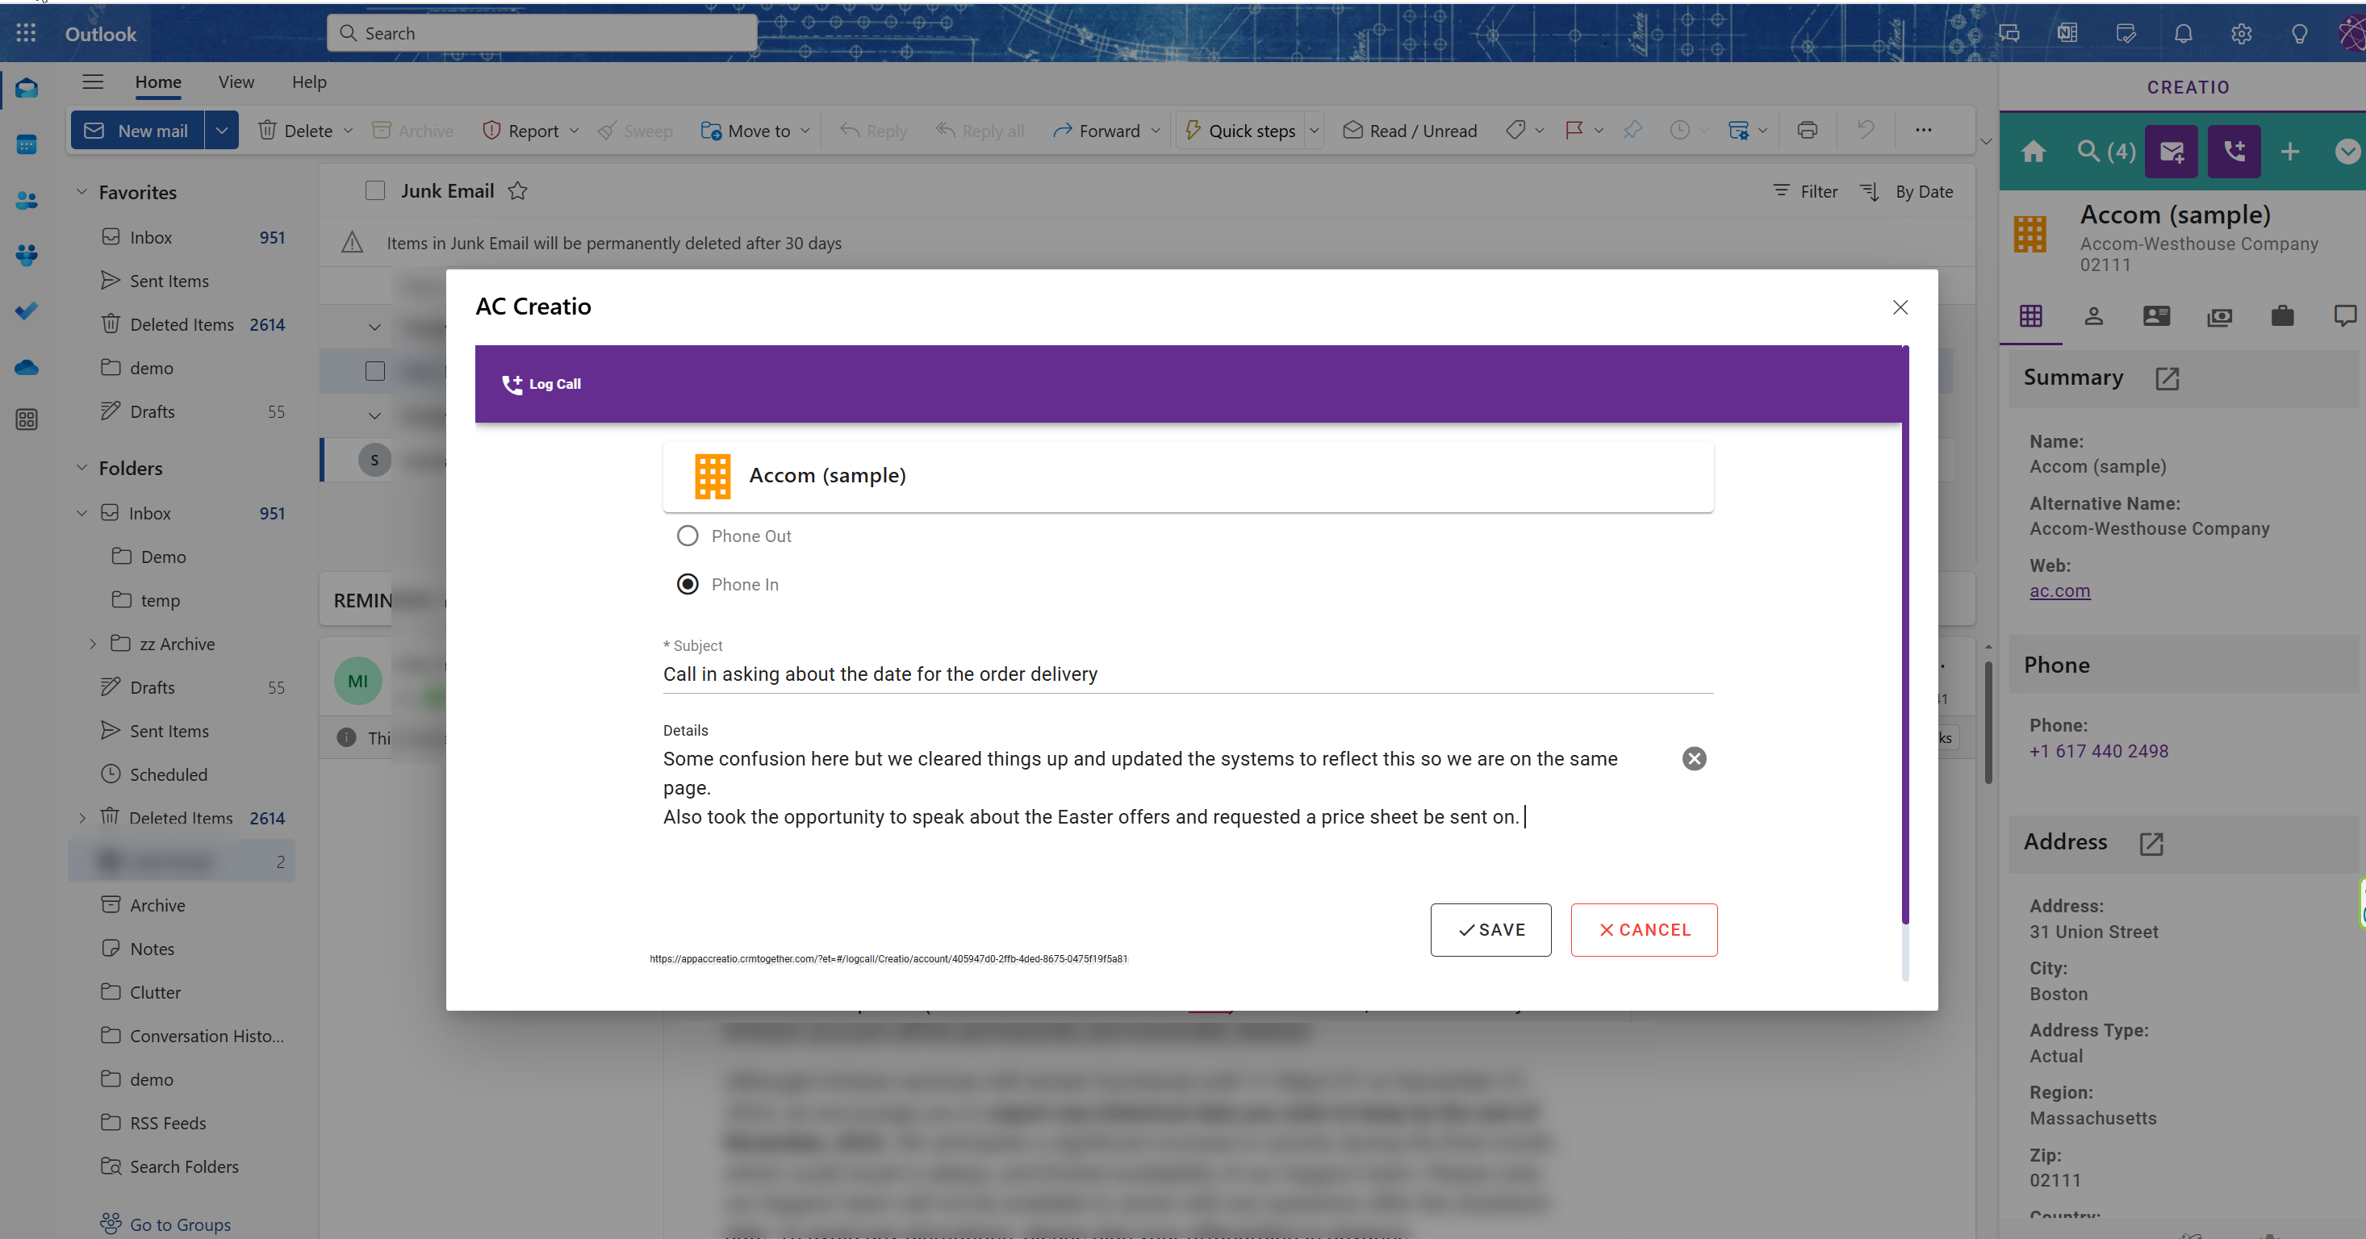Favorite the Junk Email folder star
The image size is (2366, 1239).
[517, 191]
